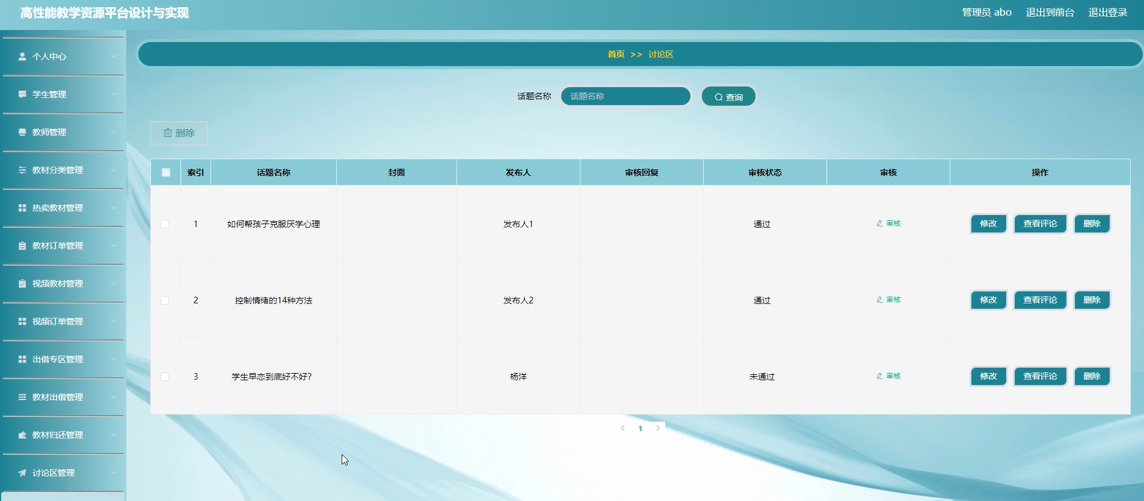Expand the 视频订单管理 menu chevron
Viewport: 1144px width, 501px height.
click(114, 321)
